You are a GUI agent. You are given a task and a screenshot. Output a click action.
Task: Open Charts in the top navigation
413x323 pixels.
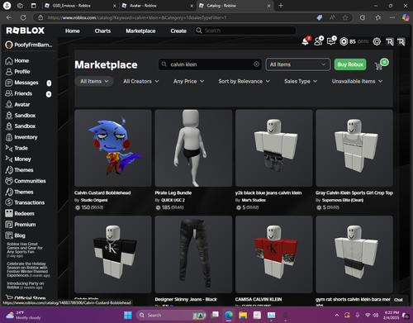coord(102,31)
